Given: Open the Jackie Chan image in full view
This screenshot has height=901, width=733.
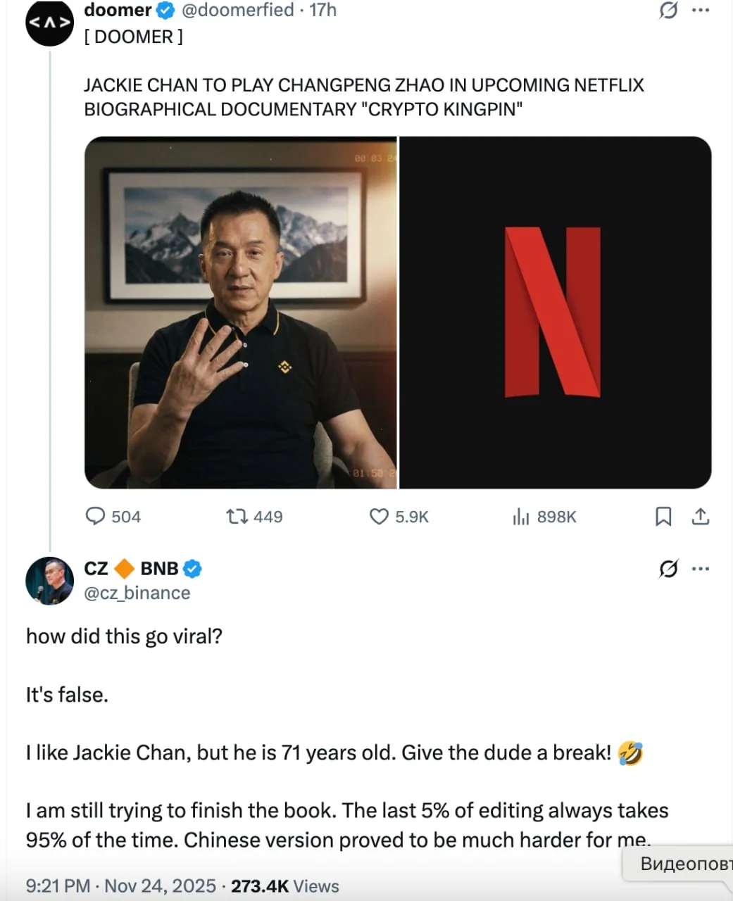Looking at the screenshot, I should tap(242, 314).
